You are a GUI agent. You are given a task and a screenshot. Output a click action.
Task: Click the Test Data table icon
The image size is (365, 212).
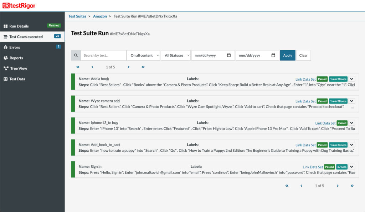click(6, 79)
